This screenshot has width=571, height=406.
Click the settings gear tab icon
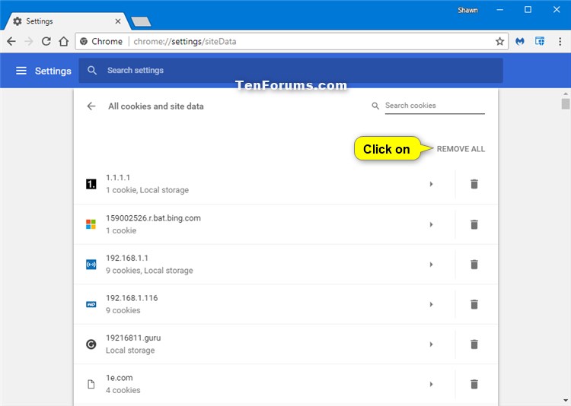17,21
